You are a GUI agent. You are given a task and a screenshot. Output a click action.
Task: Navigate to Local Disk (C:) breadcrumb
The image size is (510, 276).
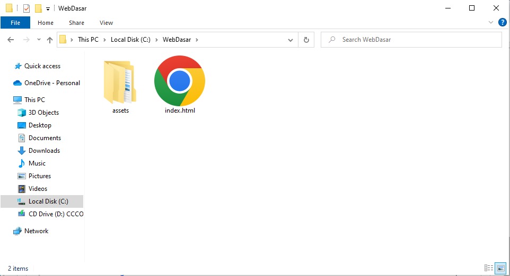coord(130,40)
